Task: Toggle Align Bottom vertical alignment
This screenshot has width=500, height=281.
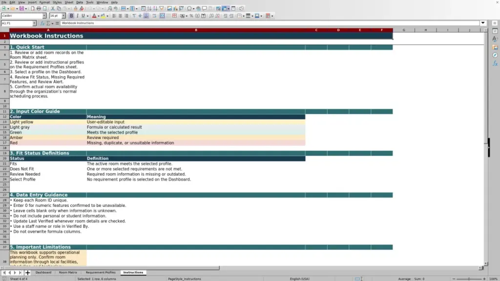Action: point(146,16)
